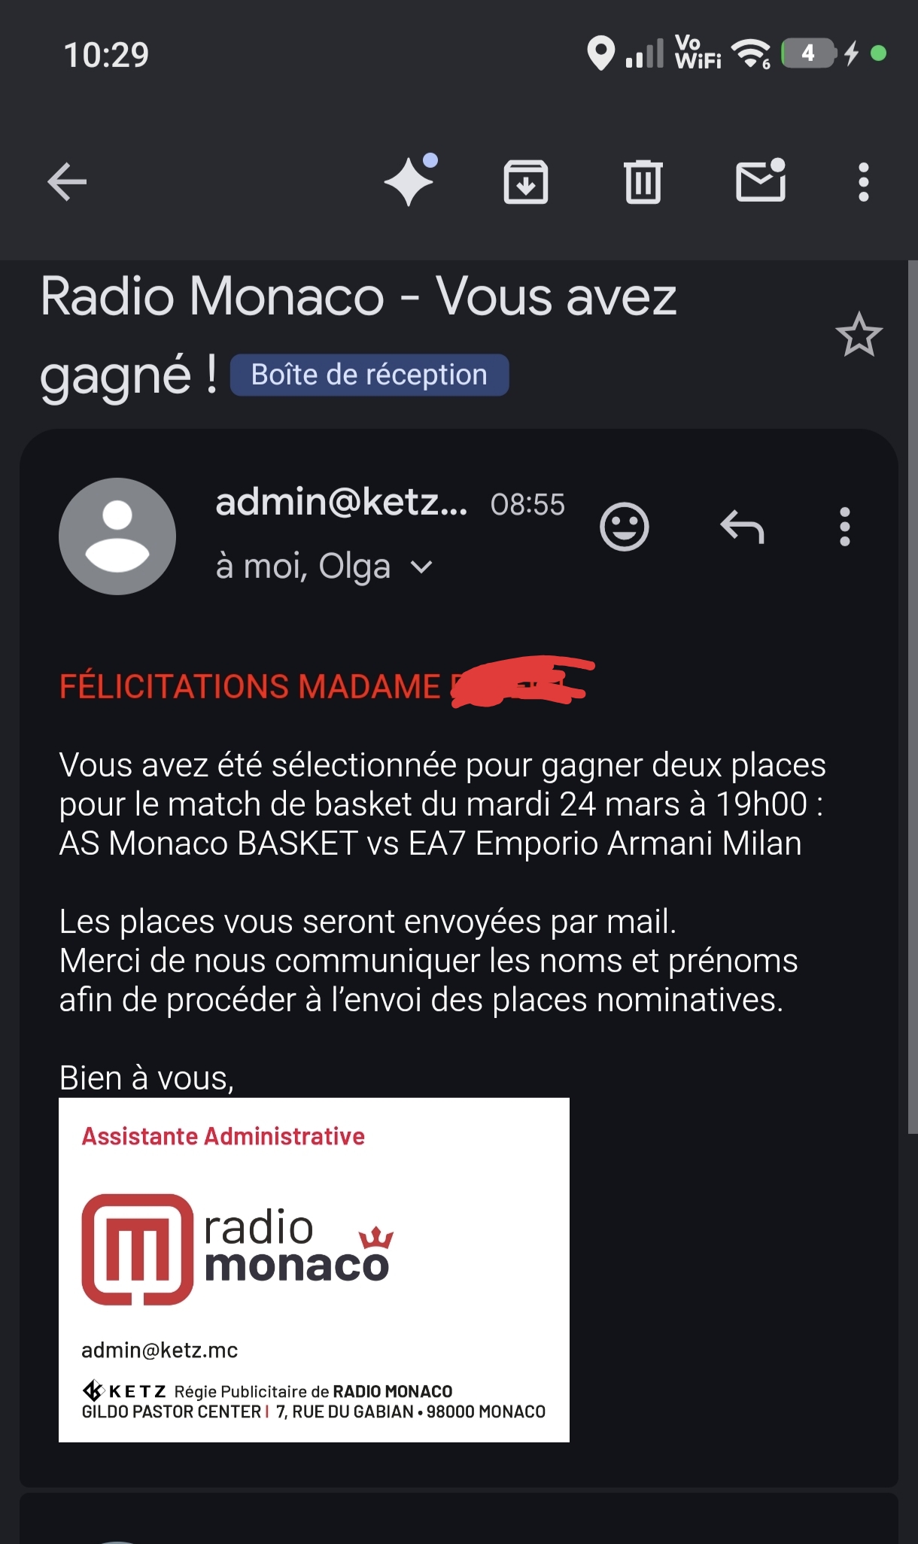Tap the Radio Monaco logo image
This screenshot has height=1544, width=918.
tap(237, 1249)
